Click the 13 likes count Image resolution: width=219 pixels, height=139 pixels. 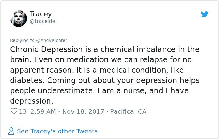tap(23, 111)
